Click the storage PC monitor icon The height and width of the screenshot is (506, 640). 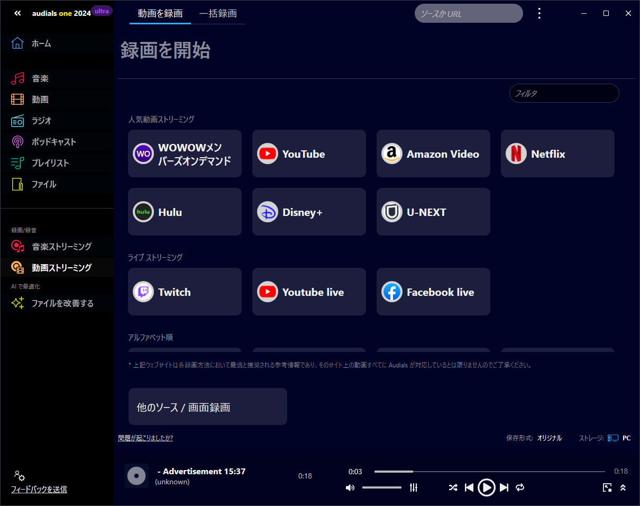613,438
